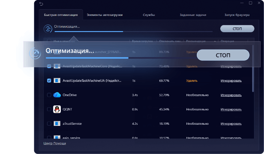Open the Элементы автозагрузки tab
This screenshot has width=264, height=154.
105,15
